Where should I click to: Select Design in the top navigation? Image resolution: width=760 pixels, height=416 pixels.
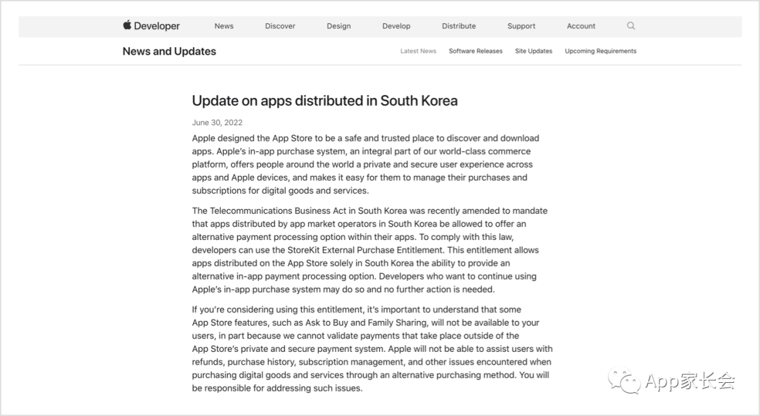(x=338, y=26)
